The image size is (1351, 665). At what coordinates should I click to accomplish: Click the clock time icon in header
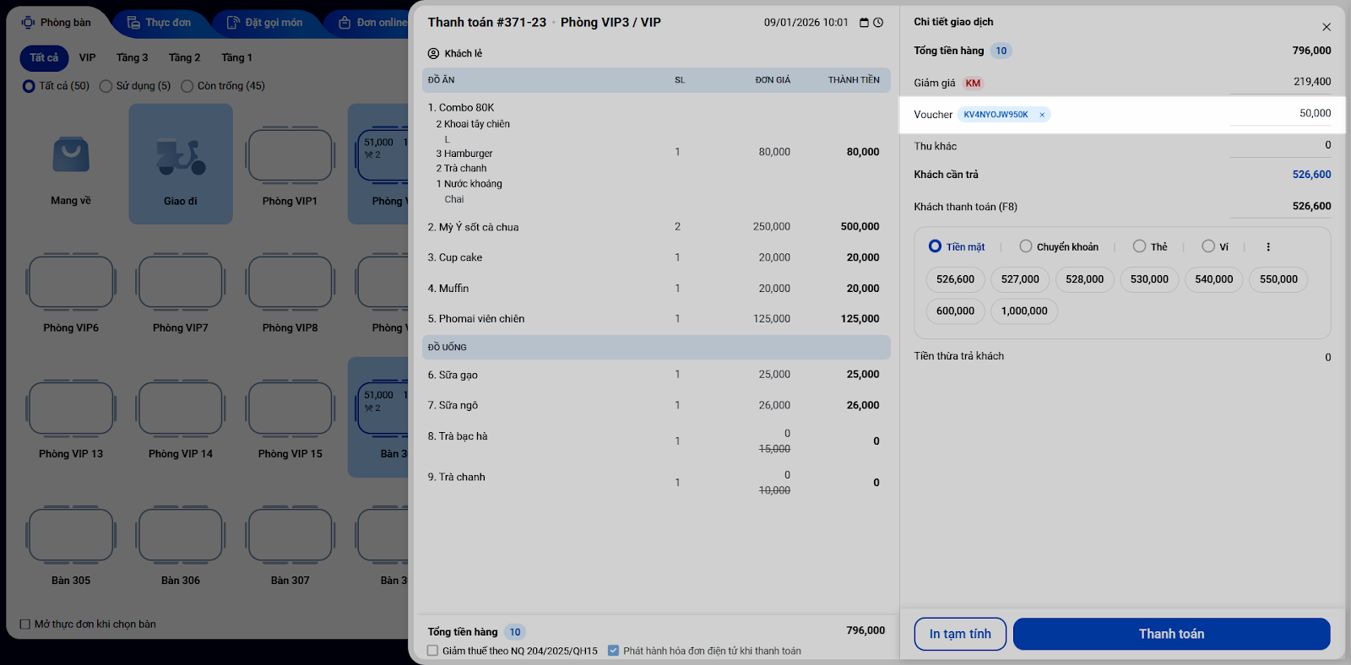click(x=878, y=23)
